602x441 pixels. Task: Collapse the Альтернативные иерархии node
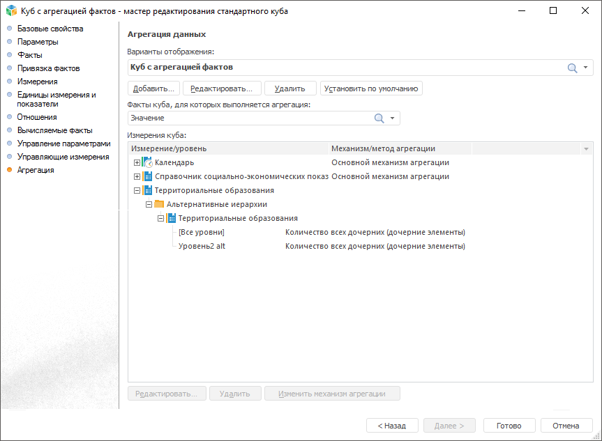tap(149, 204)
